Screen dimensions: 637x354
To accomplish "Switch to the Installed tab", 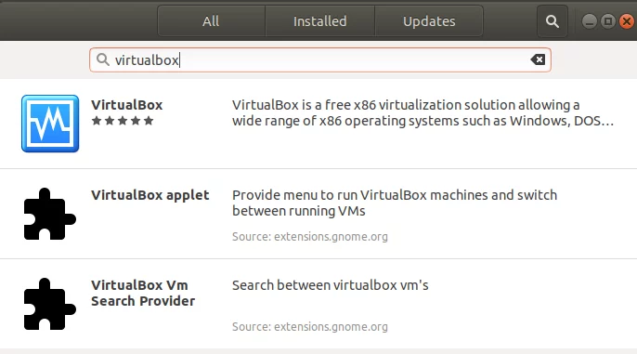I will pyautogui.click(x=320, y=21).
